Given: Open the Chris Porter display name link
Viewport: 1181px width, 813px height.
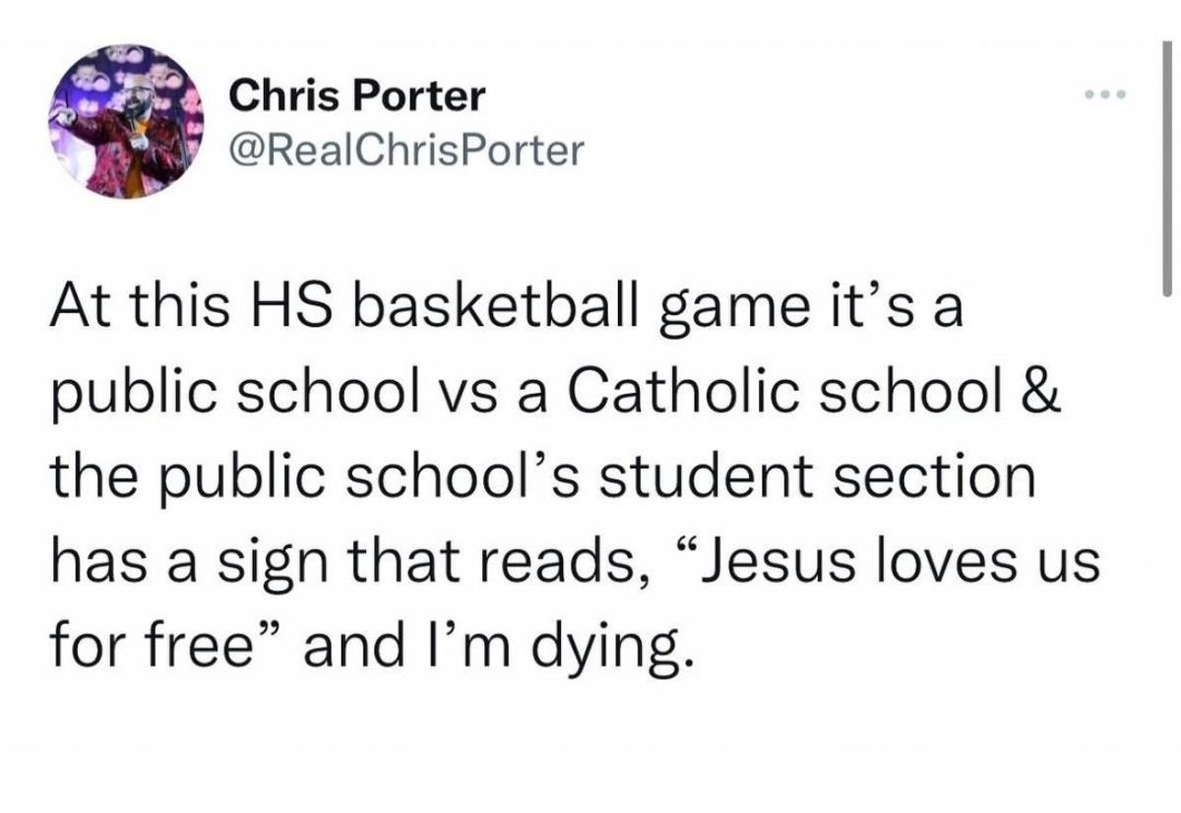Looking at the screenshot, I should pyautogui.click(x=356, y=95).
